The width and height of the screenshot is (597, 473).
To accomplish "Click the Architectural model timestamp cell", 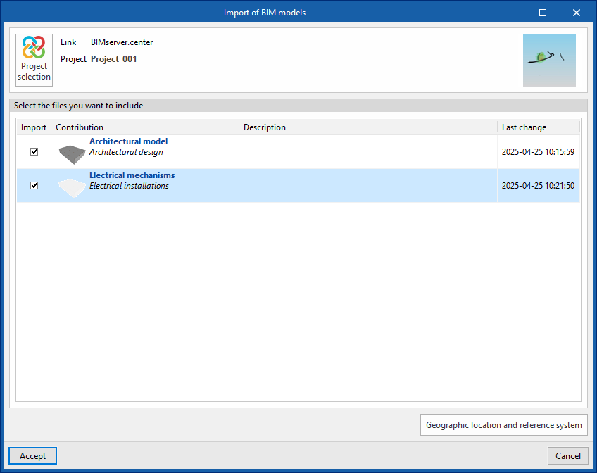I will coord(538,152).
